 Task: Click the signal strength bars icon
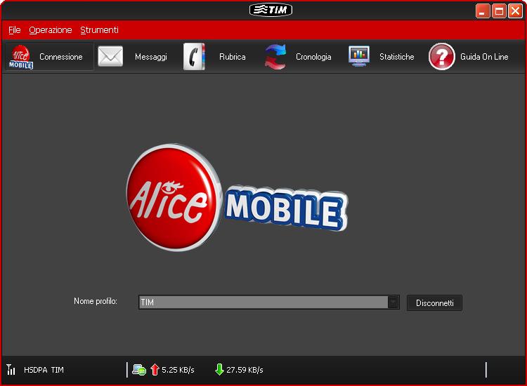pos(11,369)
